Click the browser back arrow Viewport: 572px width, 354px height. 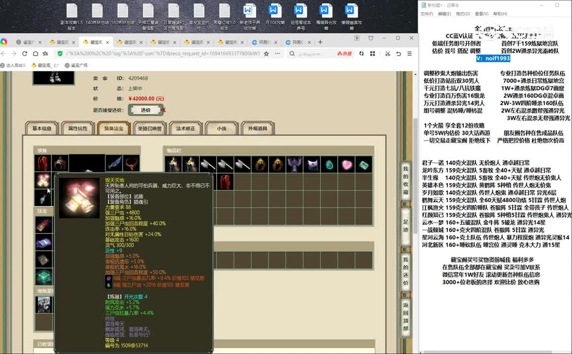coord(3,54)
